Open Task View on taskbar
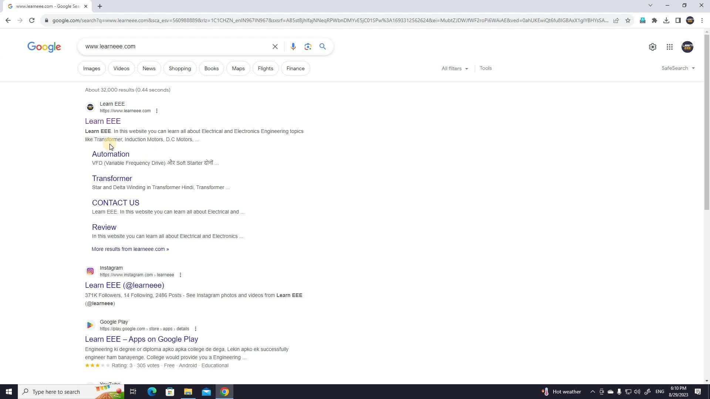Screen dimensions: 710x399 [x=133, y=392]
